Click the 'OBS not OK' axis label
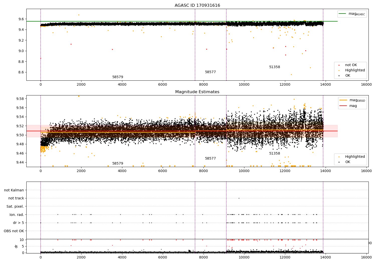This screenshot has width=376, height=263. pyautogui.click(x=14, y=231)
